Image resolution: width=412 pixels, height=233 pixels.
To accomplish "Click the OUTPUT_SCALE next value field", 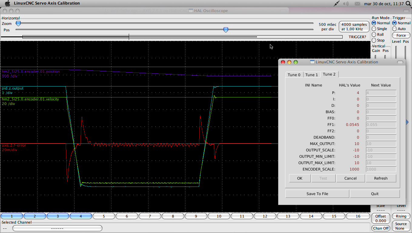I will pos(381,150).
